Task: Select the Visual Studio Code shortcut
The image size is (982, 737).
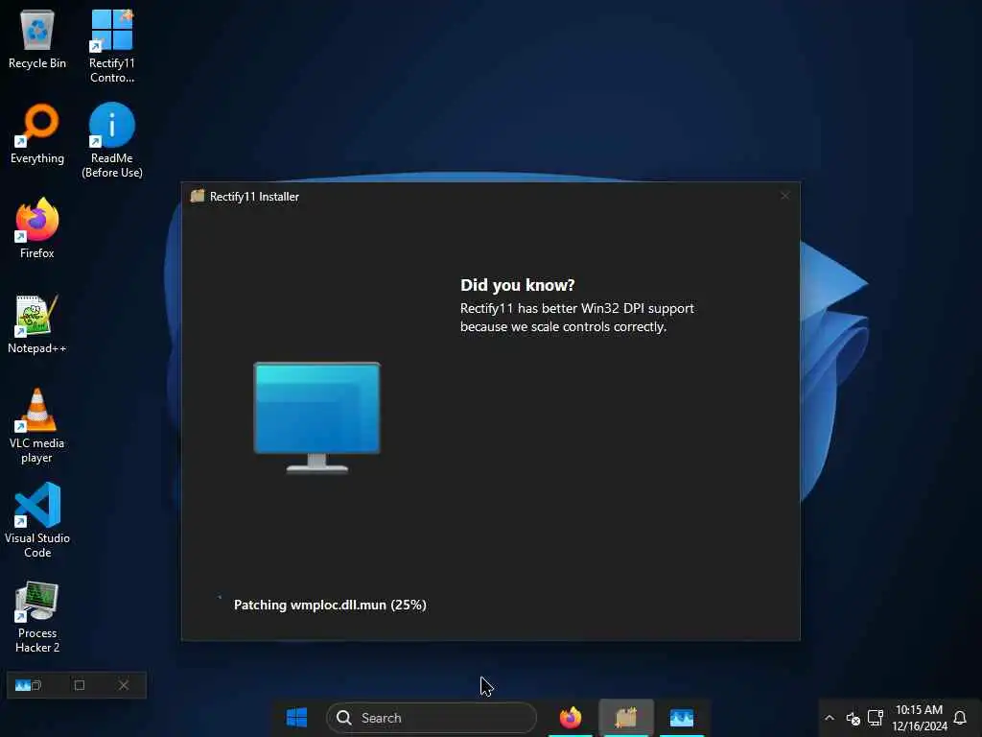Action: (x=37, y=520)
